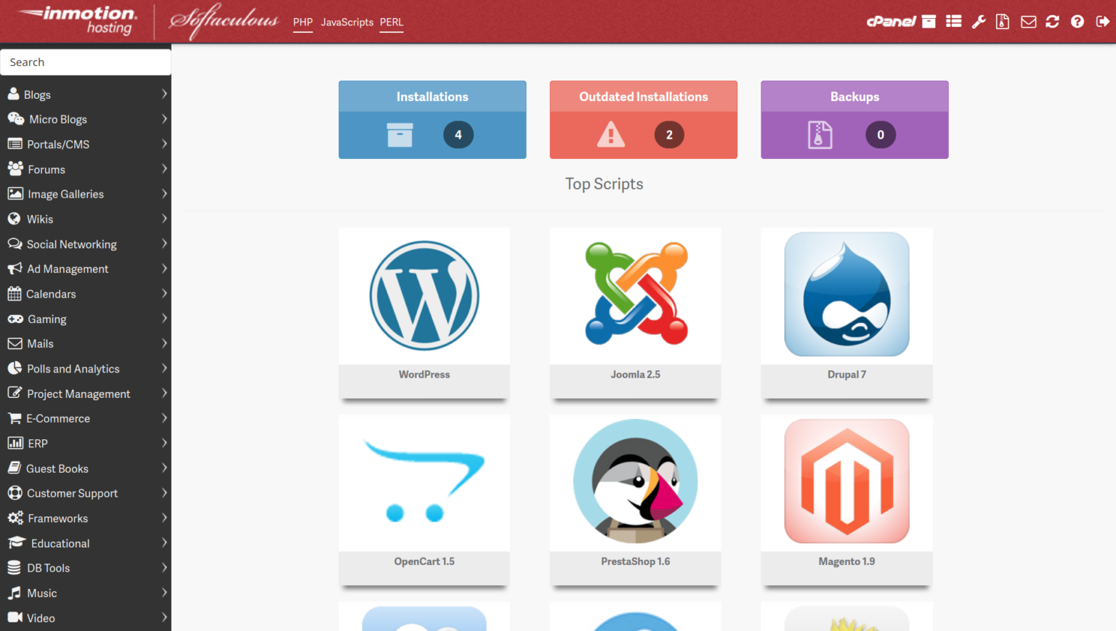Click the backups zip file icon in header
Screen dimensions: 1116x631
click(x=1003, y=21)
